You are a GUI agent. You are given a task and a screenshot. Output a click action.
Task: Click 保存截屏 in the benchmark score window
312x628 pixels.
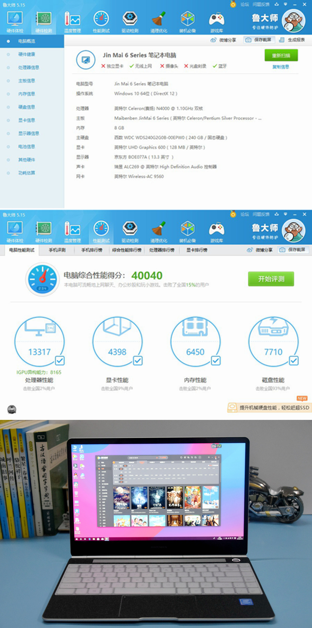(293, 250)
